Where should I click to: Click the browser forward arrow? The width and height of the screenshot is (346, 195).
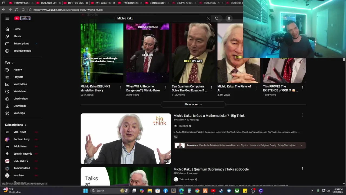click(x=10, y=10)
